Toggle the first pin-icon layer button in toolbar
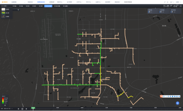 pyautogui.click(x=15, y=6)
